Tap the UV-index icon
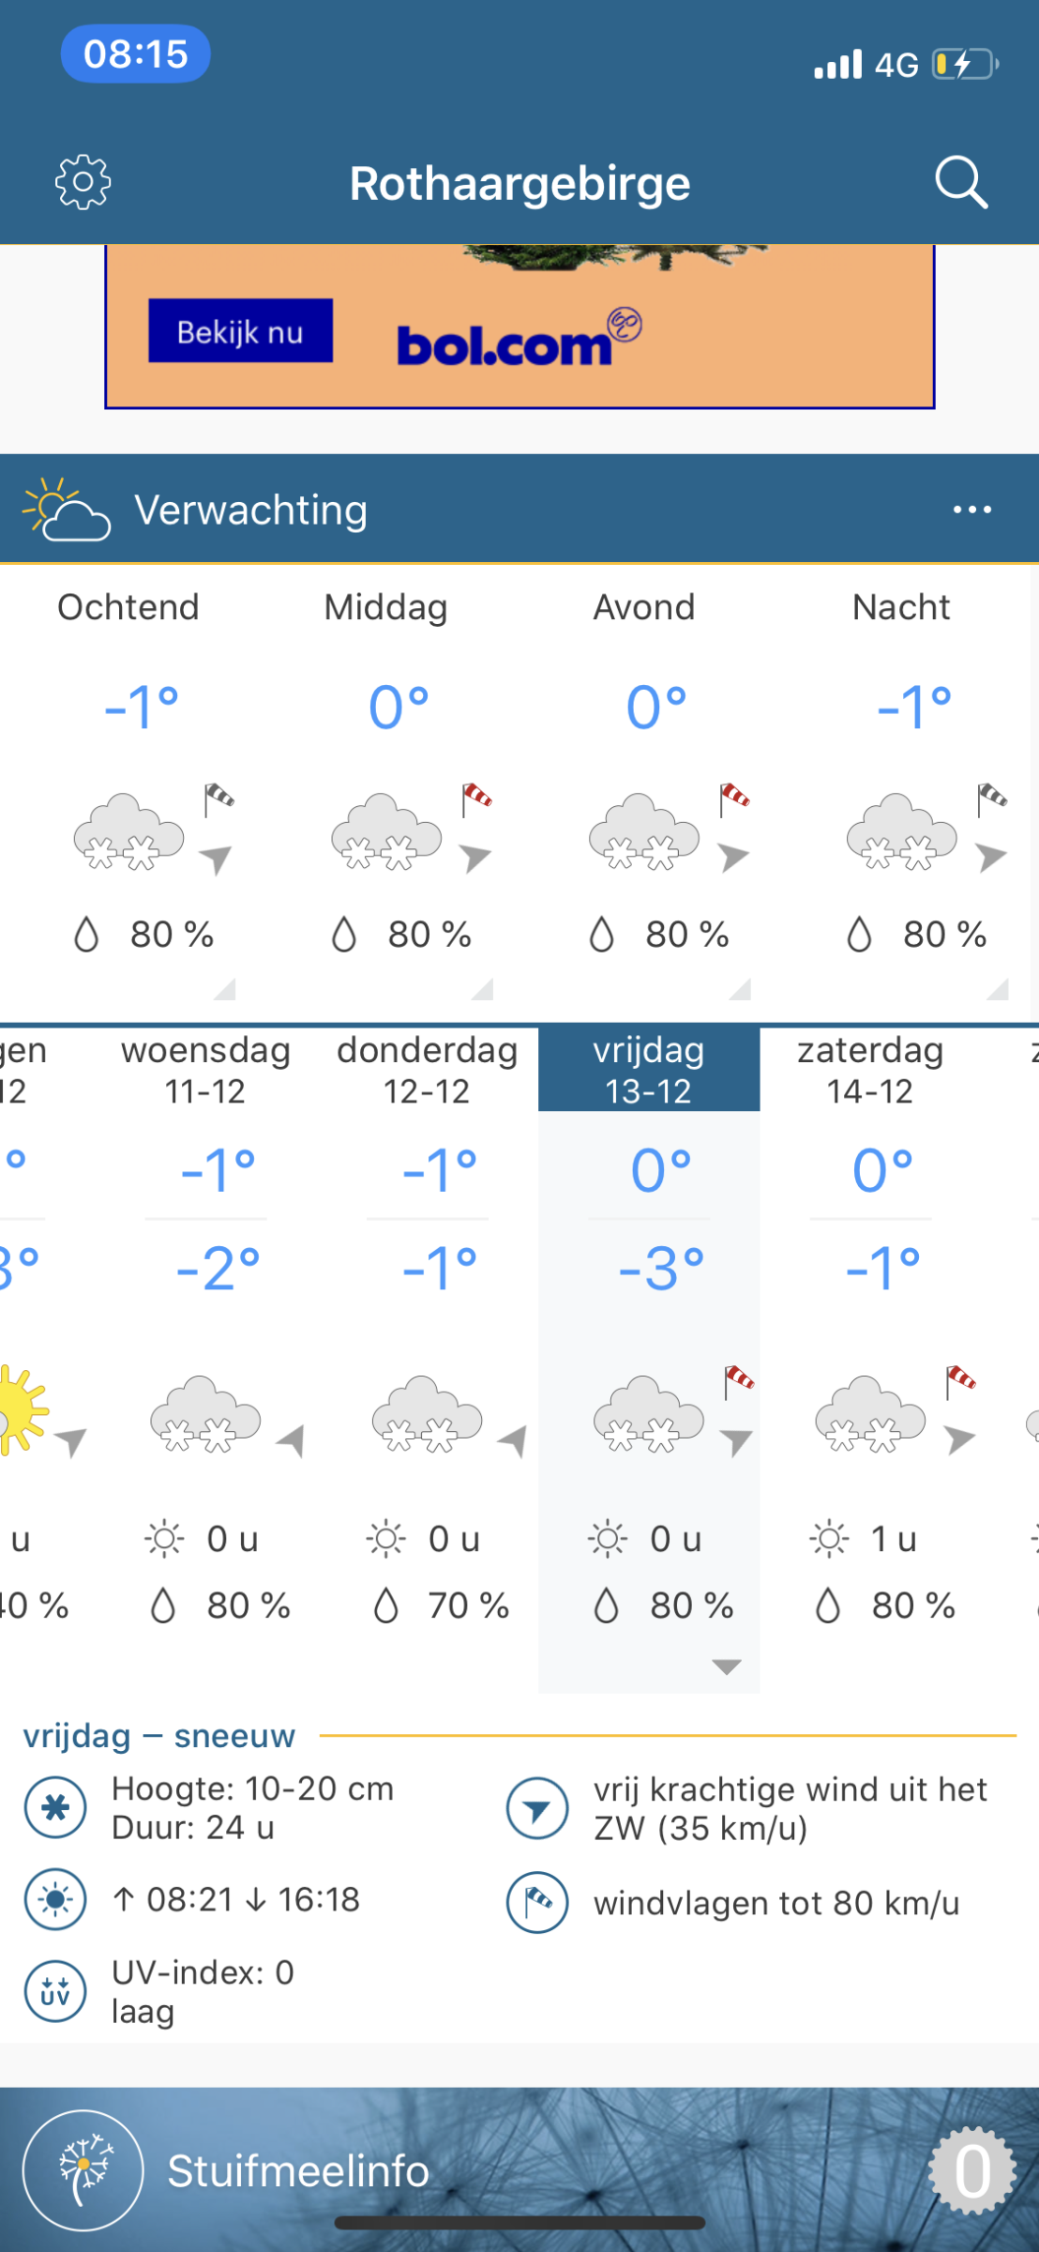The height and width of the screenshot is (2252, 1039). pos(55,1991)
